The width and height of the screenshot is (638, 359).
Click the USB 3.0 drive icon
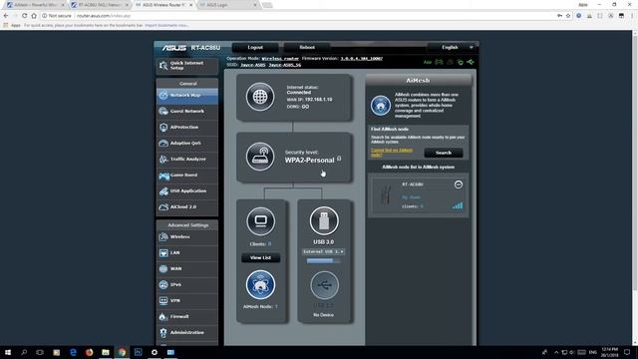(x=324, y=221)
